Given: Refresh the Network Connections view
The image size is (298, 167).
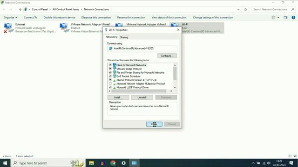Looking at the screenshot, I should click(x=245, y=9).
